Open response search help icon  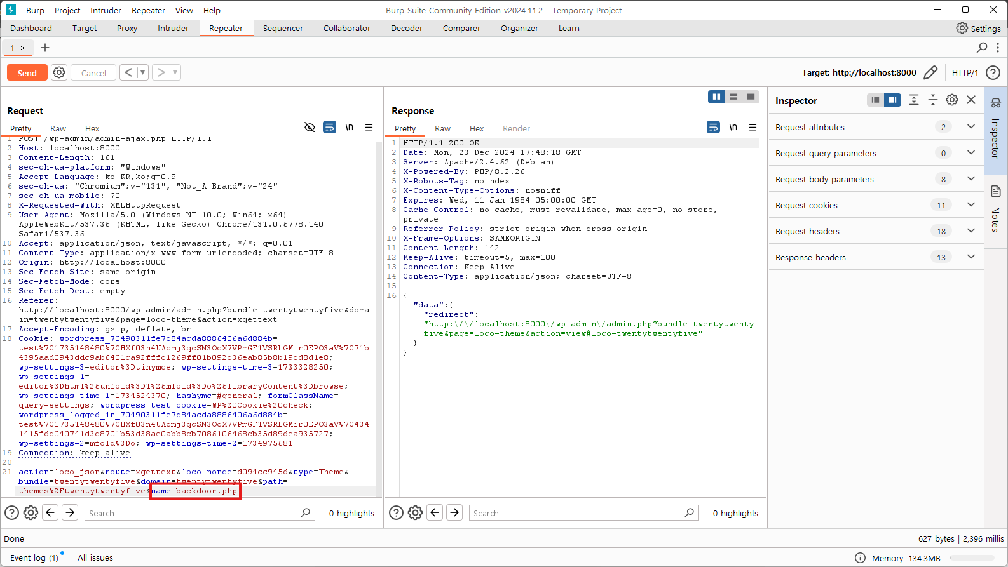[x=396, y=512]
